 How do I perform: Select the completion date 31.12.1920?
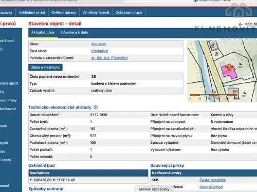click(x=99, y=115)
